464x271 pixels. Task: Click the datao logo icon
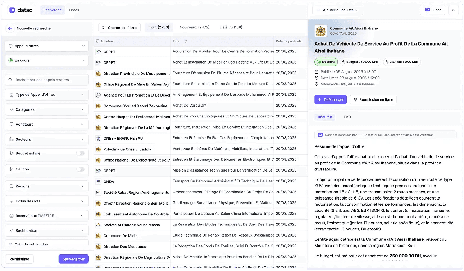13,10
